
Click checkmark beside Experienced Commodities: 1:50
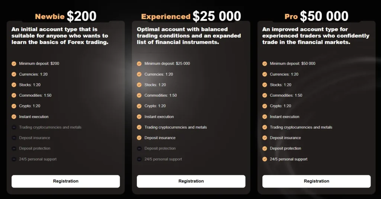click(x=139, y=96)
